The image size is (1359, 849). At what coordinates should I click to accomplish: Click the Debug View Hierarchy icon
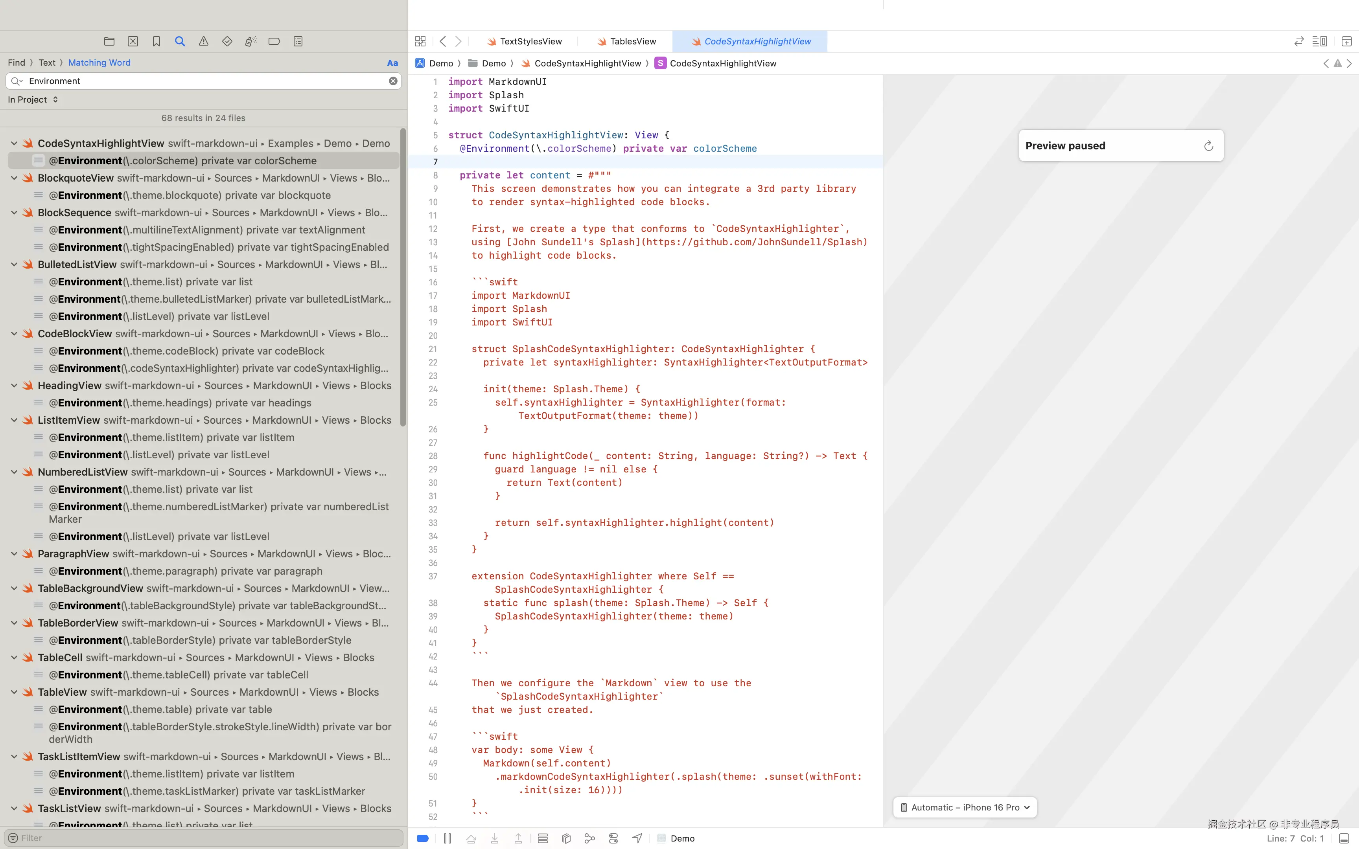point(566,838)
